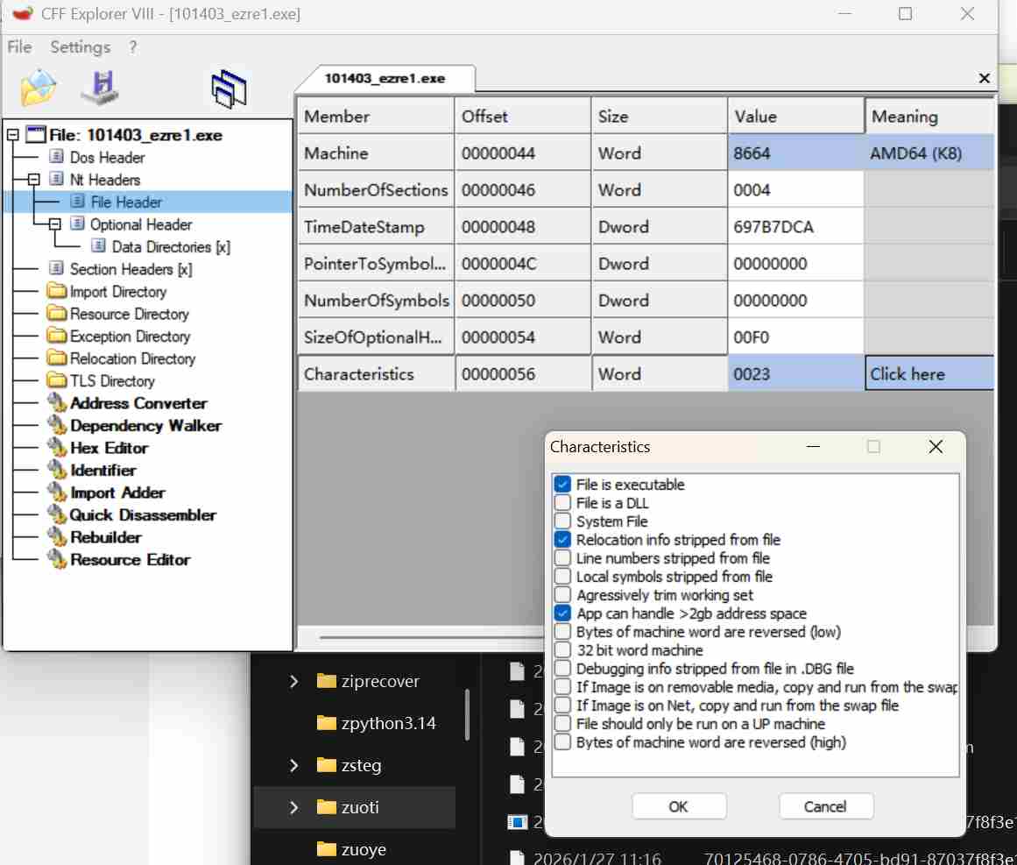The image size is (1017, 865).
Task: Open Data Directories [x] entry
Action: pos(171,246)
